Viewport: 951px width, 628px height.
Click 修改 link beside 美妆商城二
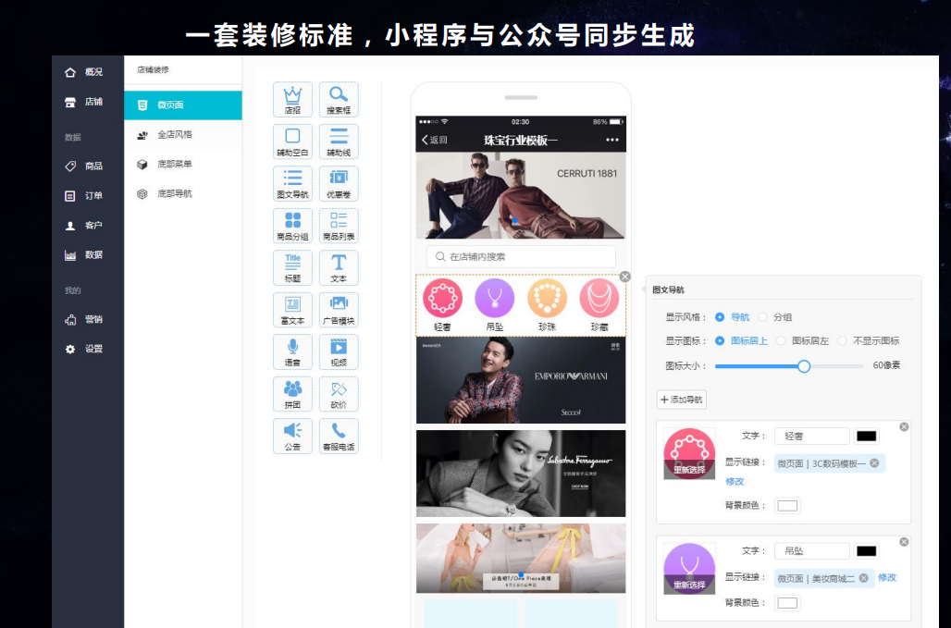point(887,578)
